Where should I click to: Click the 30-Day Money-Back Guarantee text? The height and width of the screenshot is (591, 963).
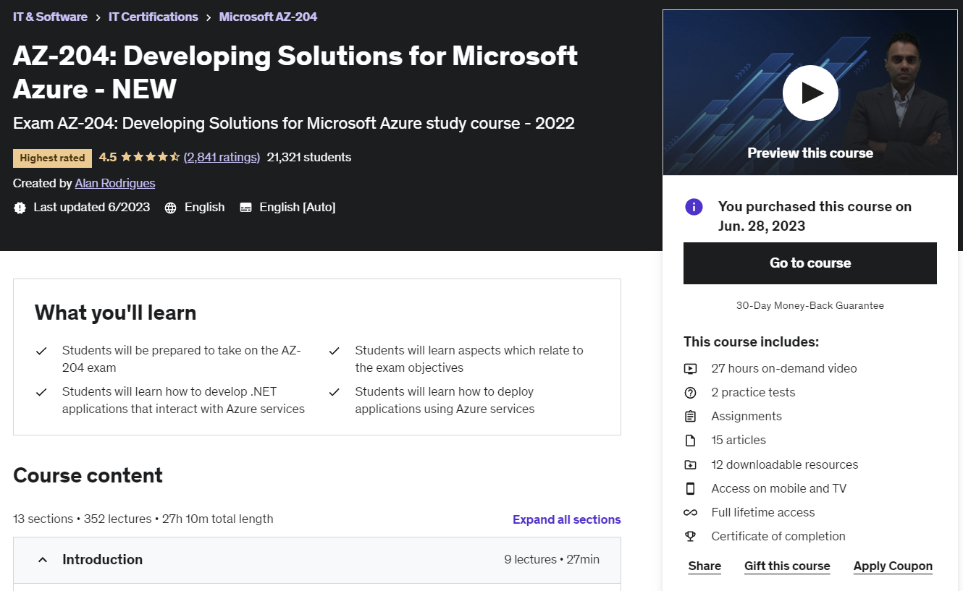810,305
